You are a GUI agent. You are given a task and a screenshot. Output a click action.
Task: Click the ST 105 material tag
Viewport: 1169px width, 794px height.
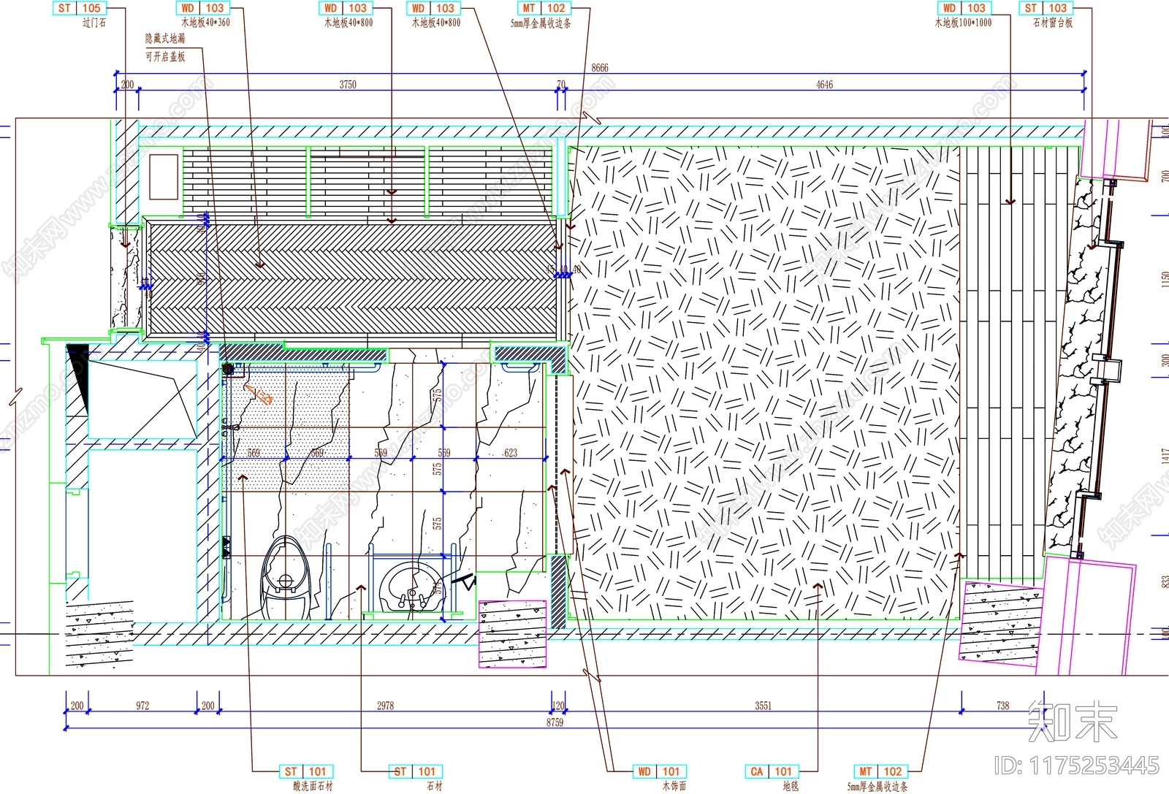tap(80, 8)
